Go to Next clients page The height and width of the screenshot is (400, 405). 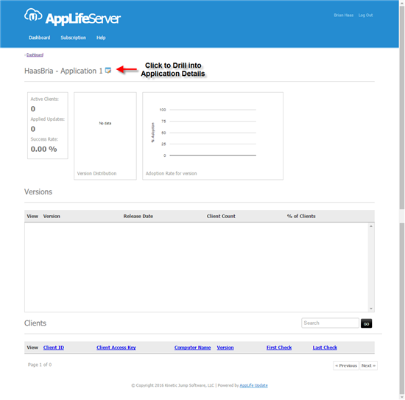click(x=368, y=365)
